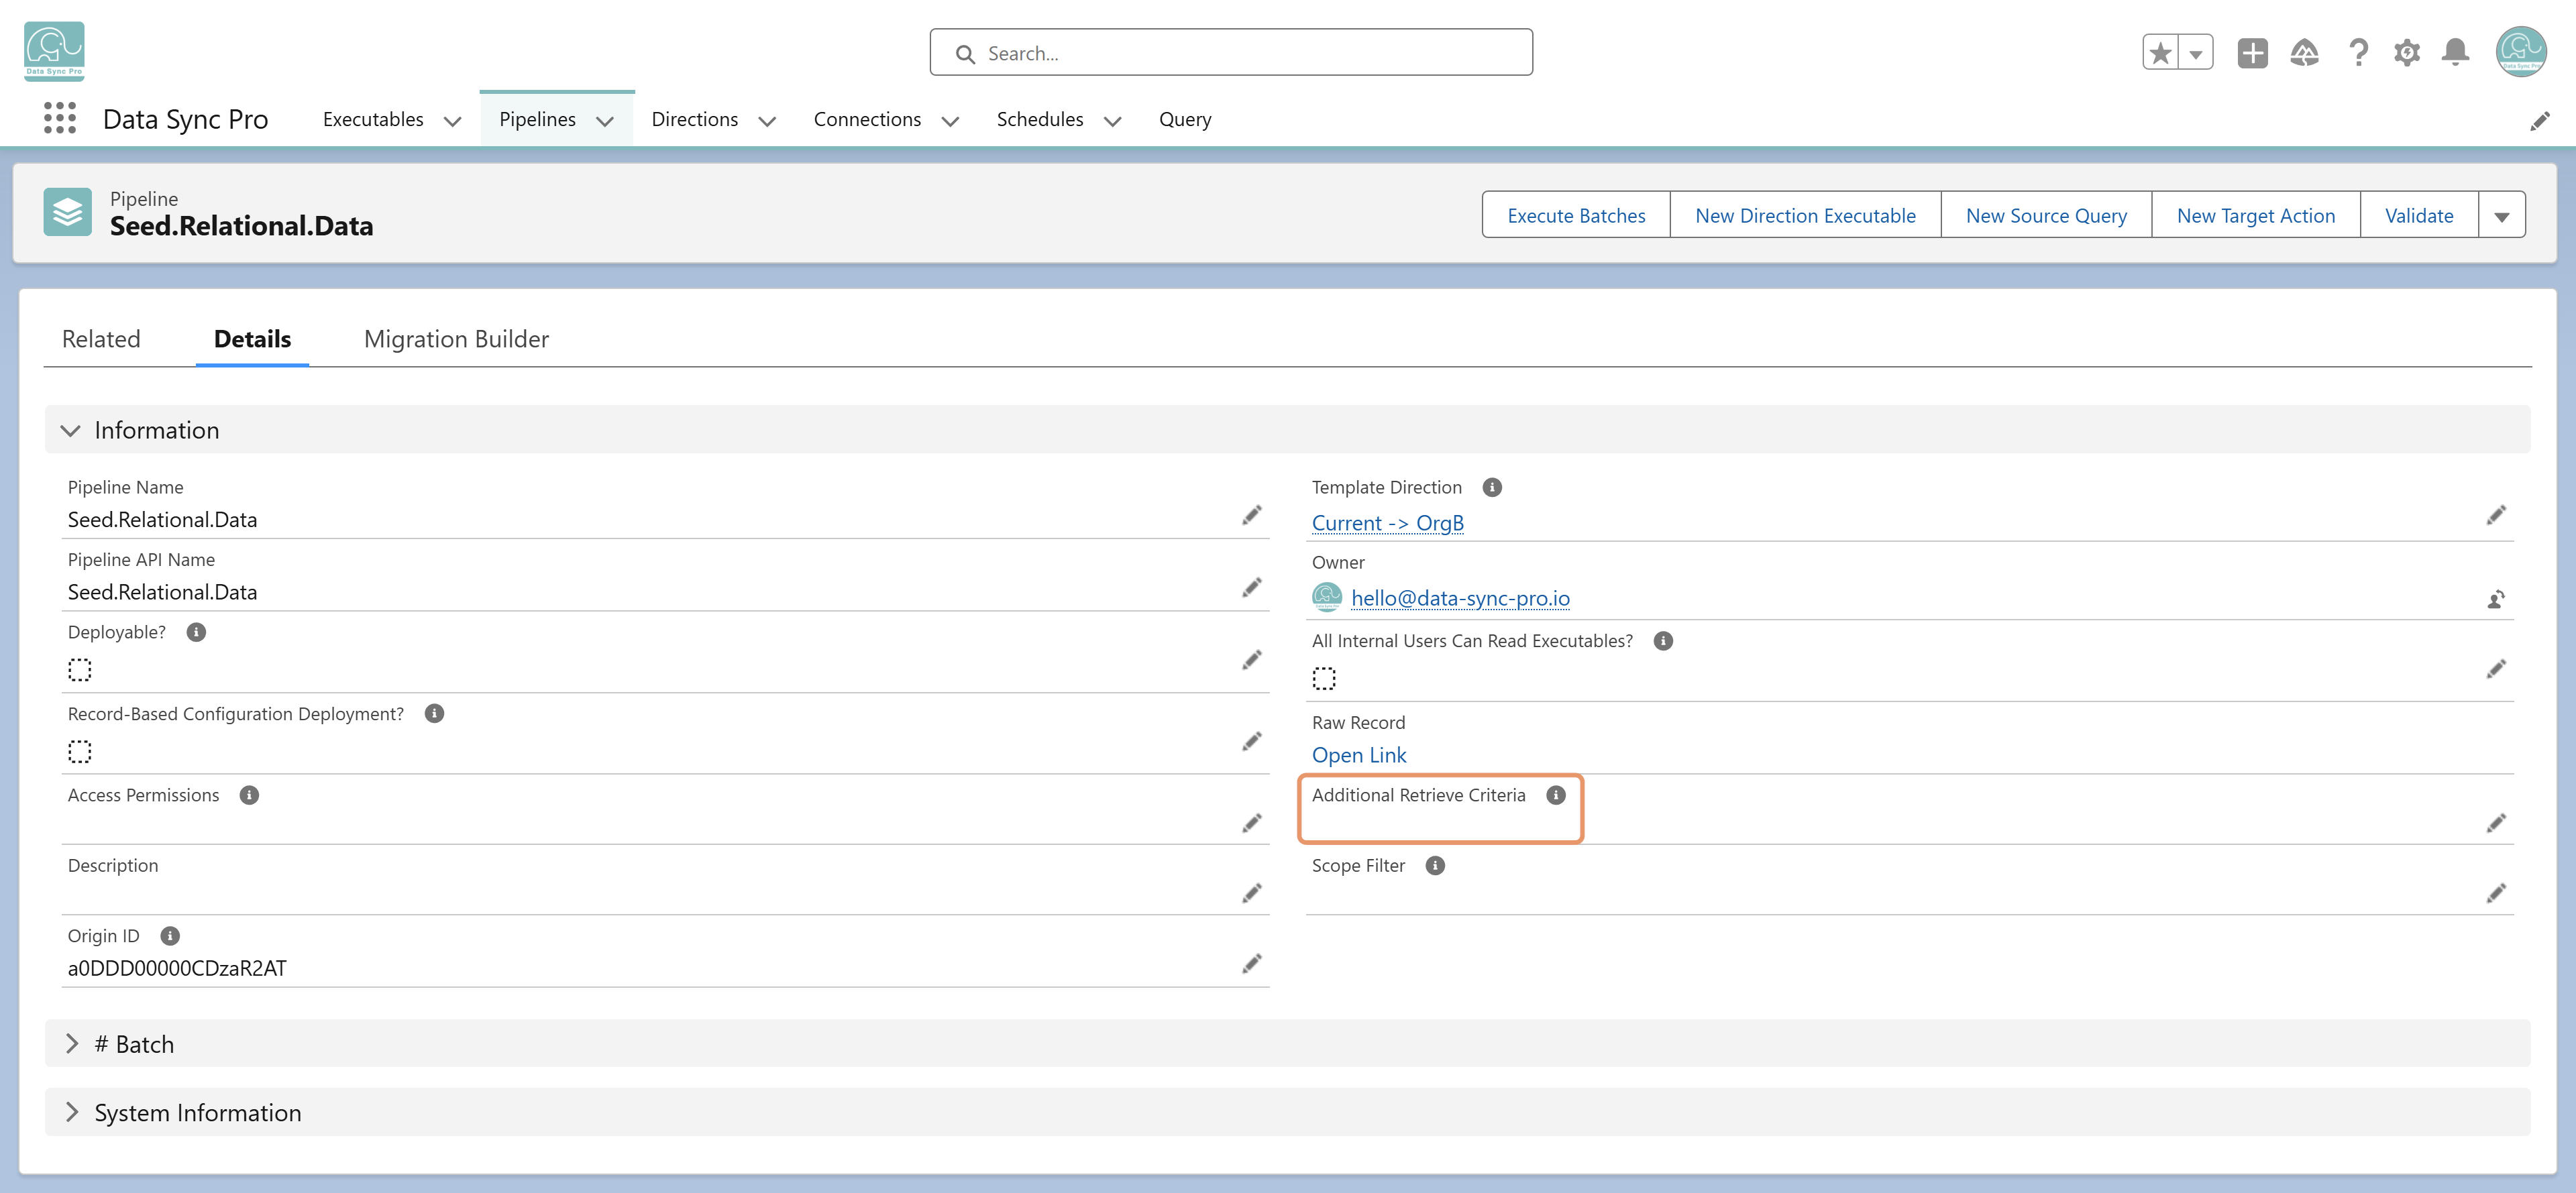
Task: Open the Schedules tab chevron menu
Action: pos(1112,121)
